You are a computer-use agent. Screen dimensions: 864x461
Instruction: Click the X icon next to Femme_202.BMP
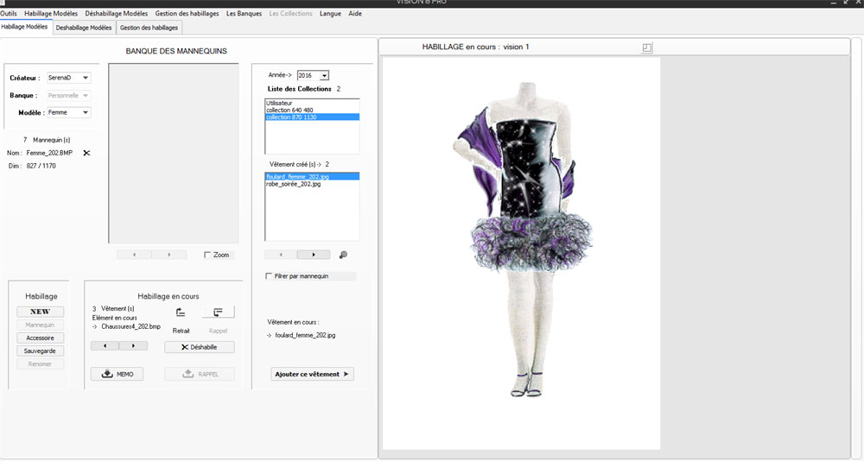[86, 153]
